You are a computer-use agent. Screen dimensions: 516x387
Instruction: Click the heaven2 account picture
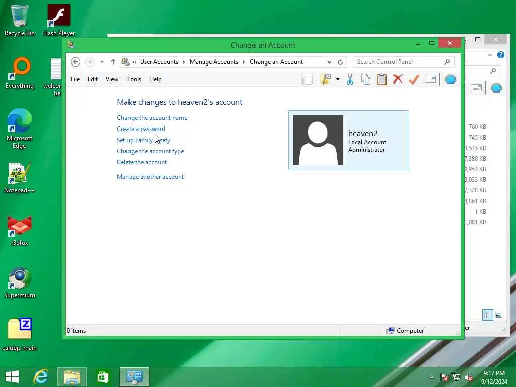point(318,140)
